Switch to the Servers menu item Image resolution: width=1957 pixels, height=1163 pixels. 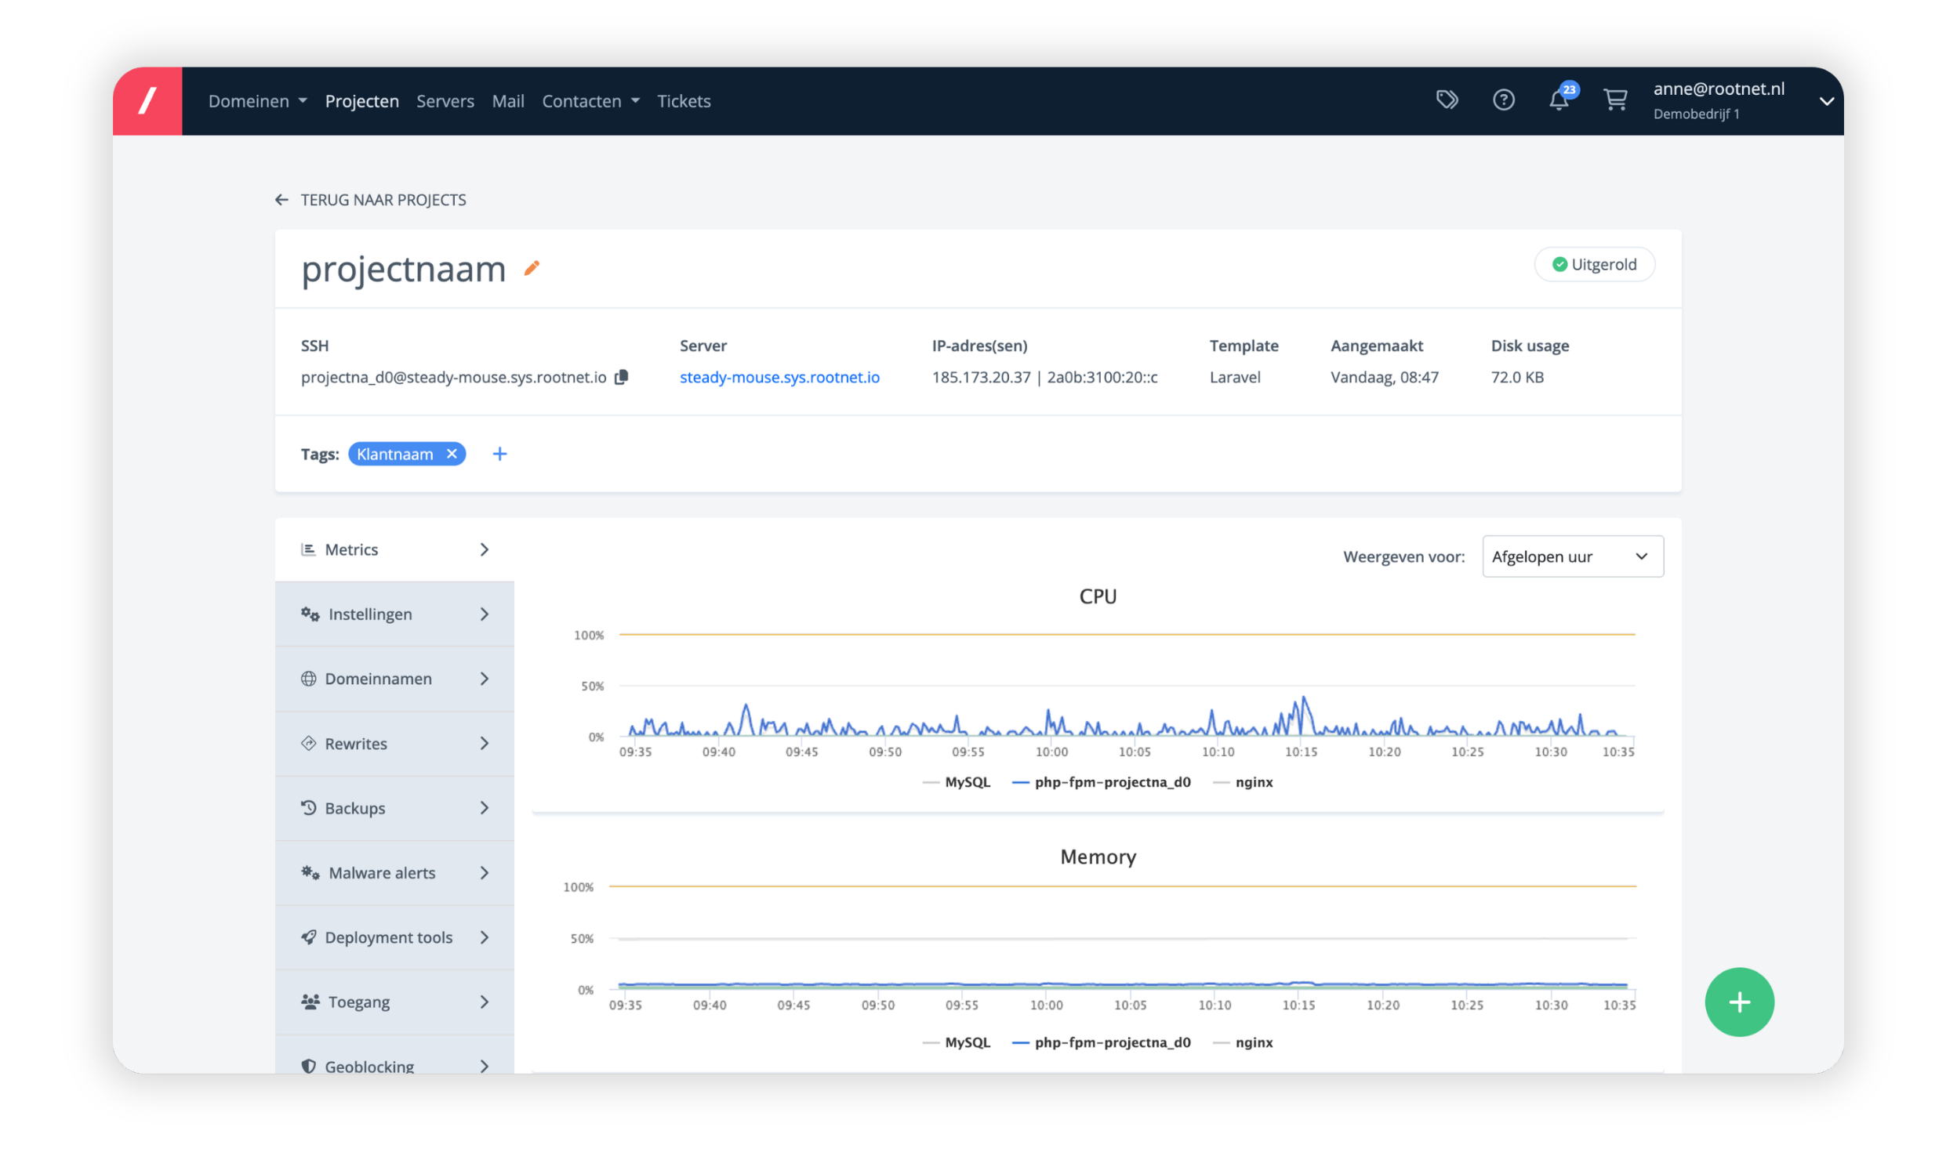[x=445, y=100]
